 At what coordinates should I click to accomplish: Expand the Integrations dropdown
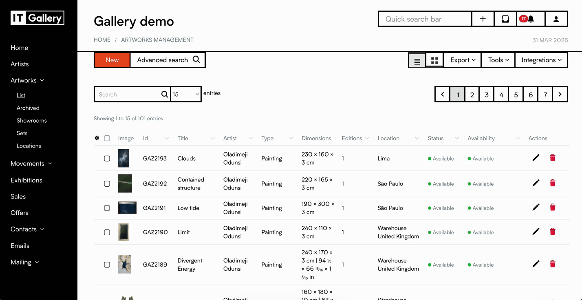(541, 60)
